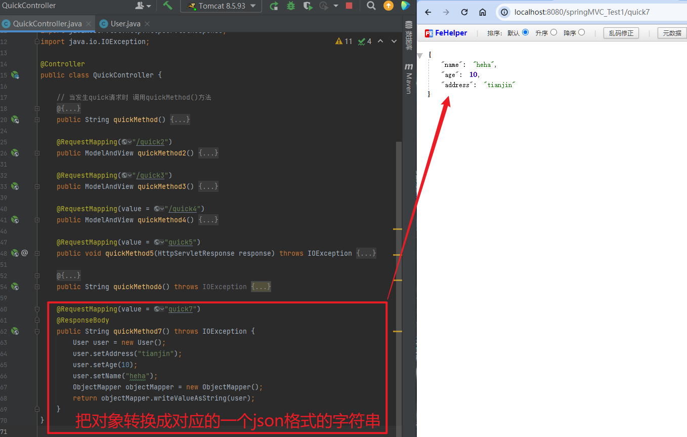The width and height of the screenshot is (687, 437).
Task: Go to previous highlighted problem arrow
Action: [380, 42]
